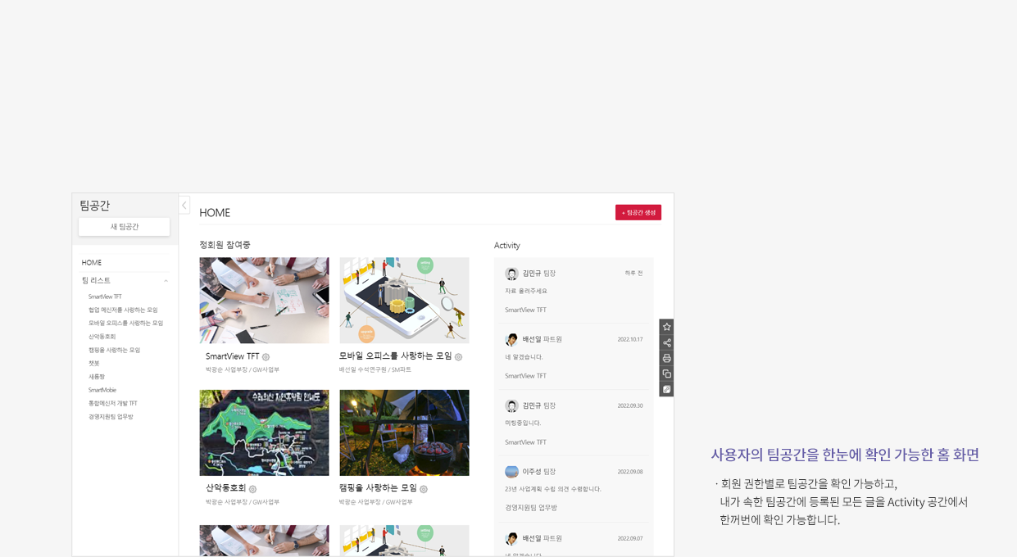1017x557 pixels.
Task: Click the 2022.10.17 activity date
Action: (630, 339)
